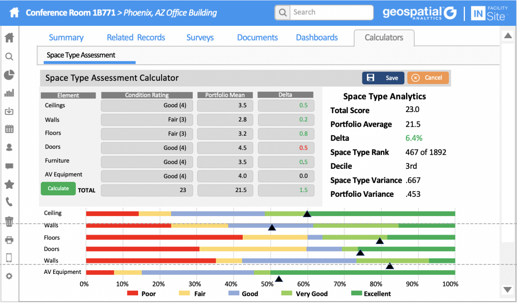Open the Dashboards tab
The width and height of the screenshot is (517, 303).
[x=317, y=38]
